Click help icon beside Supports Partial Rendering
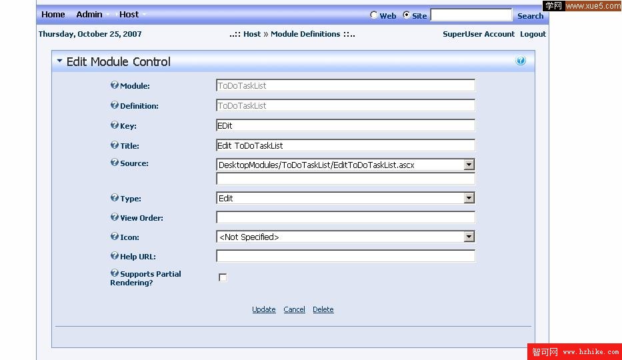Image resolution: width=622 pixels, height=360 pixels. (x=114, y=273)
